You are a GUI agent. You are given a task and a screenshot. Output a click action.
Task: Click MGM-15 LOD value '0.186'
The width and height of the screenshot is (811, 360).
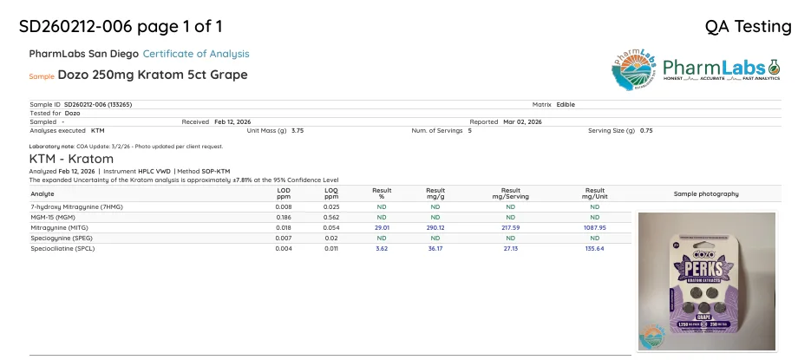click(x=284, y=217)
